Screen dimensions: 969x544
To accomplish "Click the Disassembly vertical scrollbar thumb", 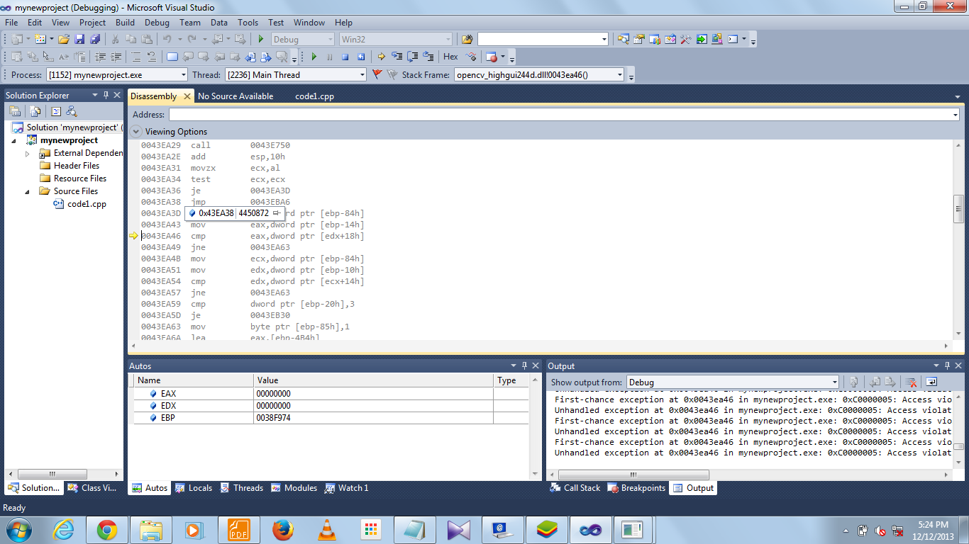I will (958, 208).
